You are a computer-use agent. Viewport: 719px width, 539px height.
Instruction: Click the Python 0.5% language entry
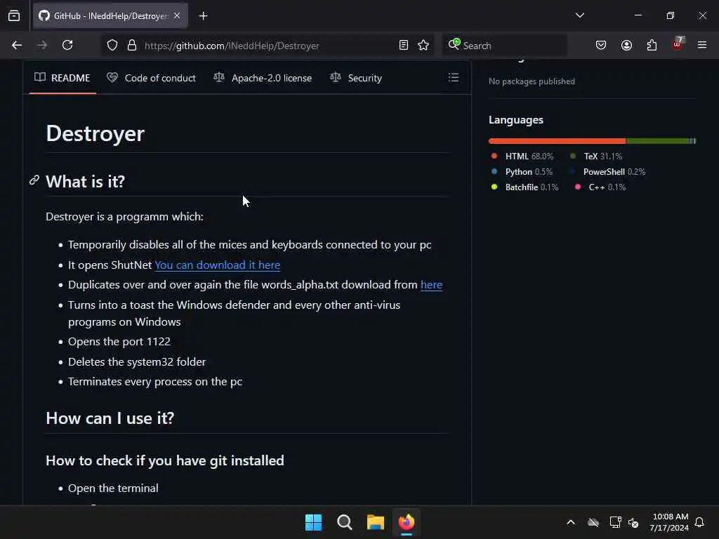coord(522,172)
